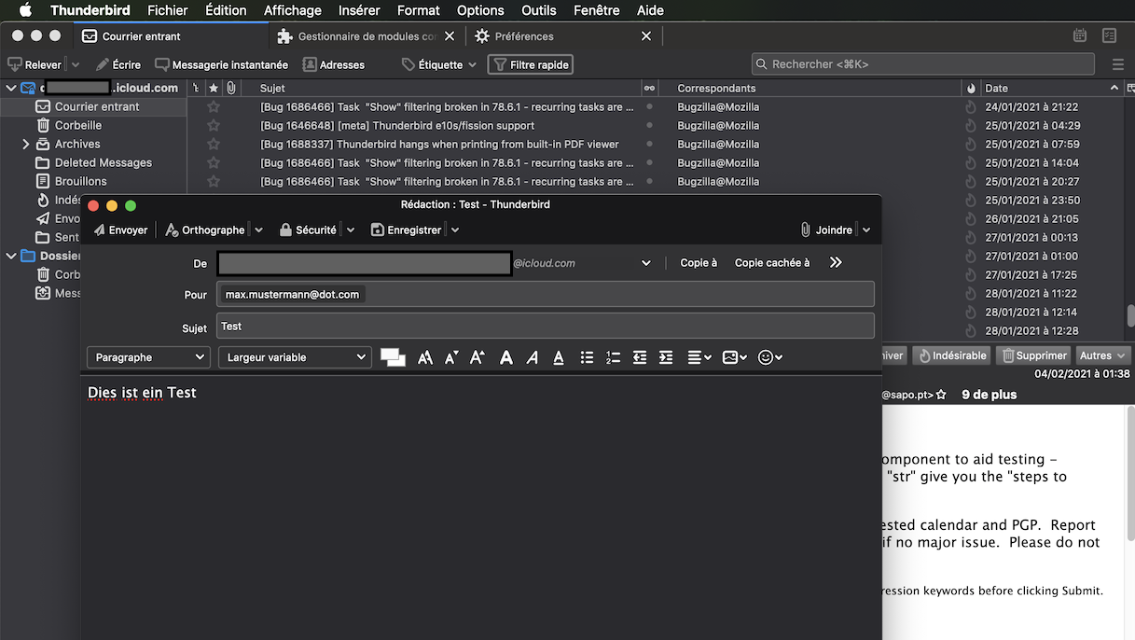Insert a numbered list

click(613, 357)
